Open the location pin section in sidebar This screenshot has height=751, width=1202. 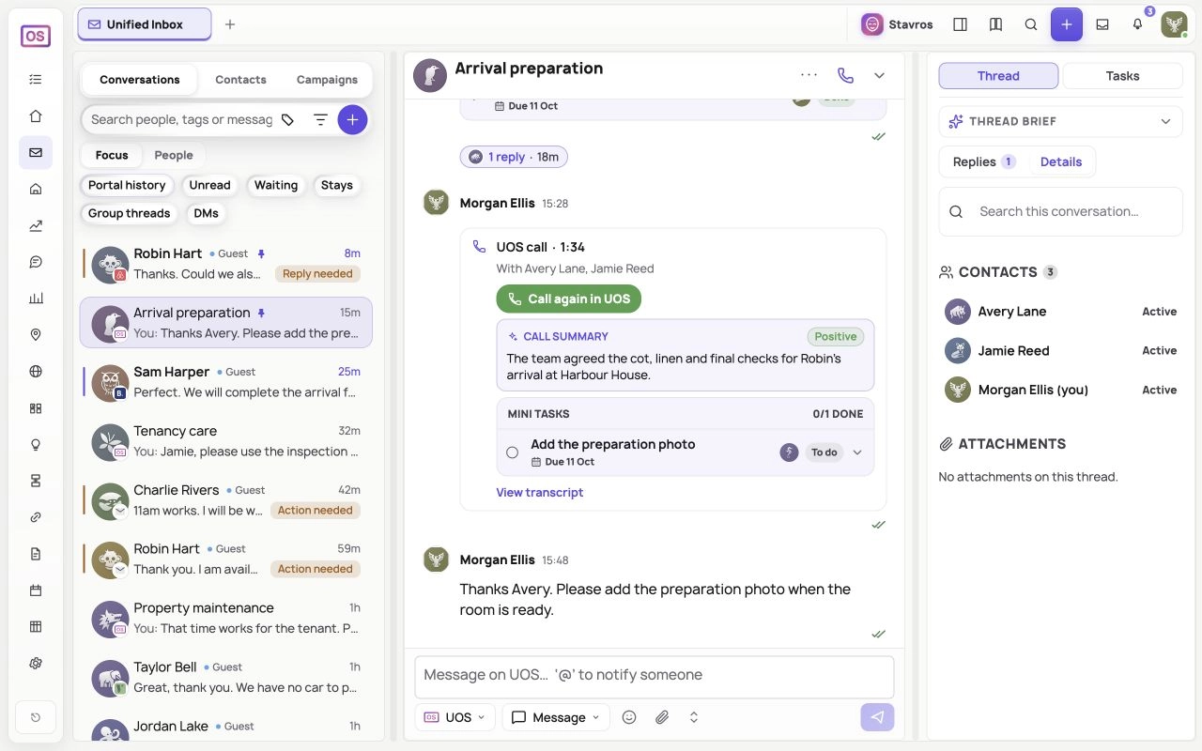(x=36, y=335)
